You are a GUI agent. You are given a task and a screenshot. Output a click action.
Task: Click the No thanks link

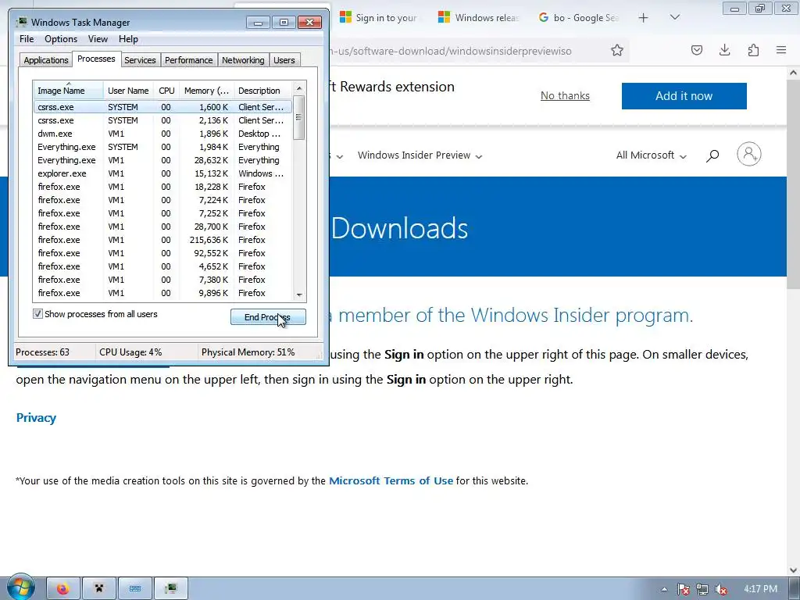pyautogui.click(x=565, y=96)
